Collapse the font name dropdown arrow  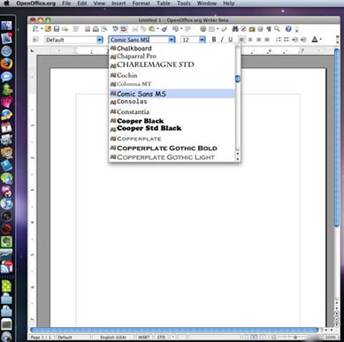(x=172, y=40)
